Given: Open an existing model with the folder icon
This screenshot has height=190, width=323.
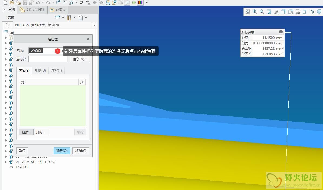Looking at the screenshot, I should (x=12, y=2).
